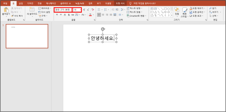This screenshot has height=112, width=226.
Task: Toggle bold formatting
Action: [x=57, y=15]
